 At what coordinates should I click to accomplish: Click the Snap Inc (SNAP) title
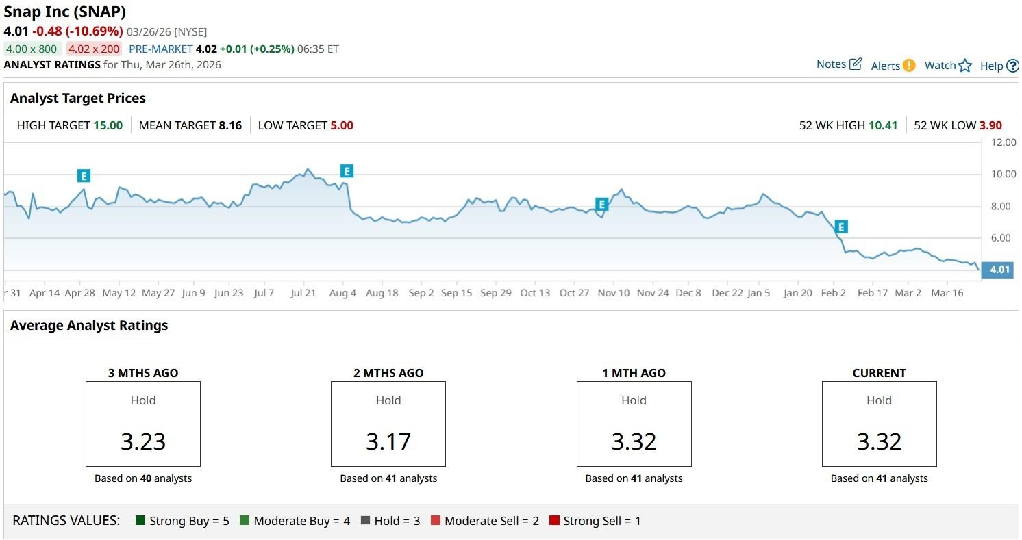pos(65,12)
